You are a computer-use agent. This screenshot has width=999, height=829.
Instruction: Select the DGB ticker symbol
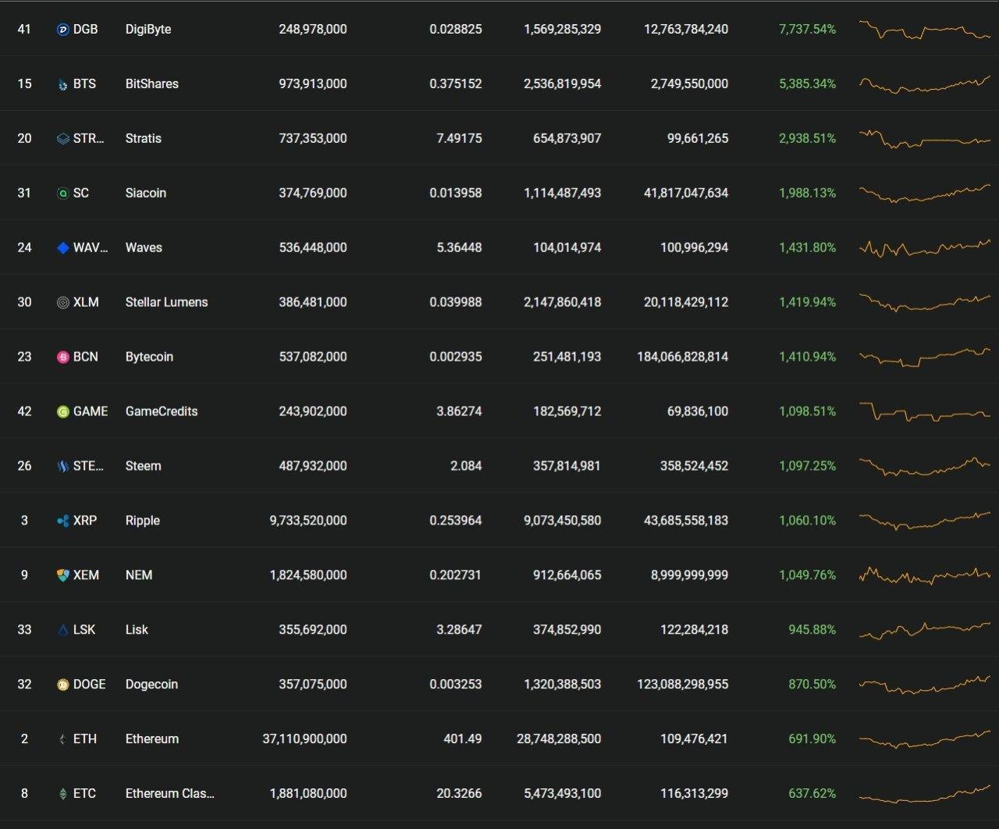[x=86, y=29]
